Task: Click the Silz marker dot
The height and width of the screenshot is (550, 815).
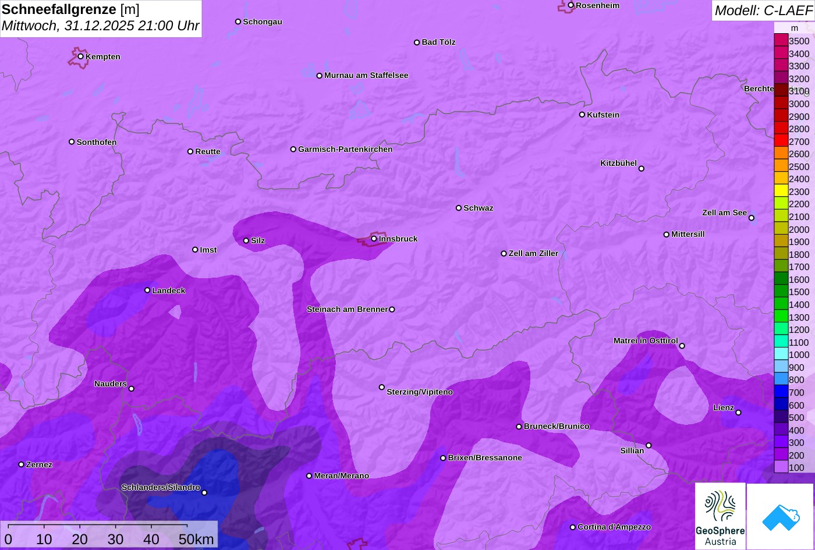Action: (x=246, y=240)
